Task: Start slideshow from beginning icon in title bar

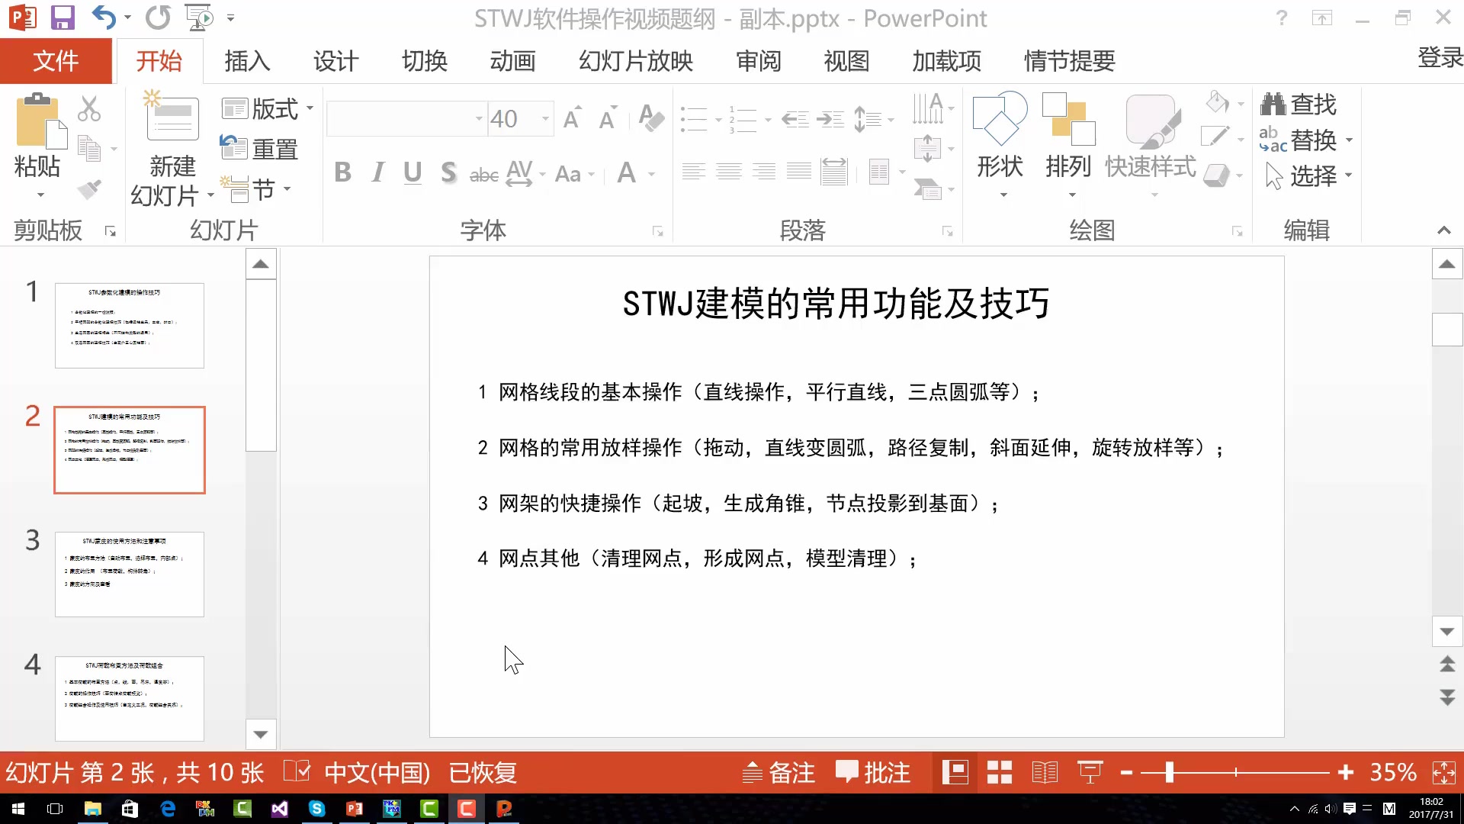Action: click(200, 17)
